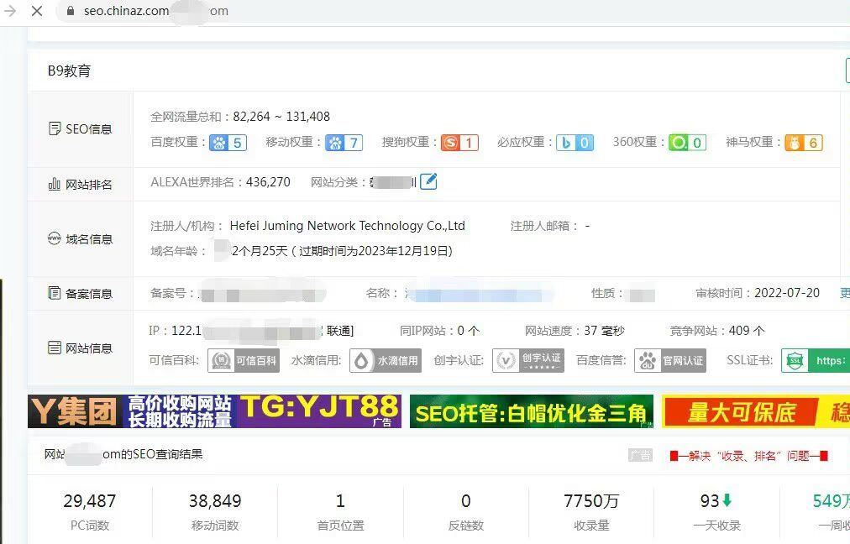
Task: Click the Y集团 TG:YJT88 ad banner
Action: point(215,411)
